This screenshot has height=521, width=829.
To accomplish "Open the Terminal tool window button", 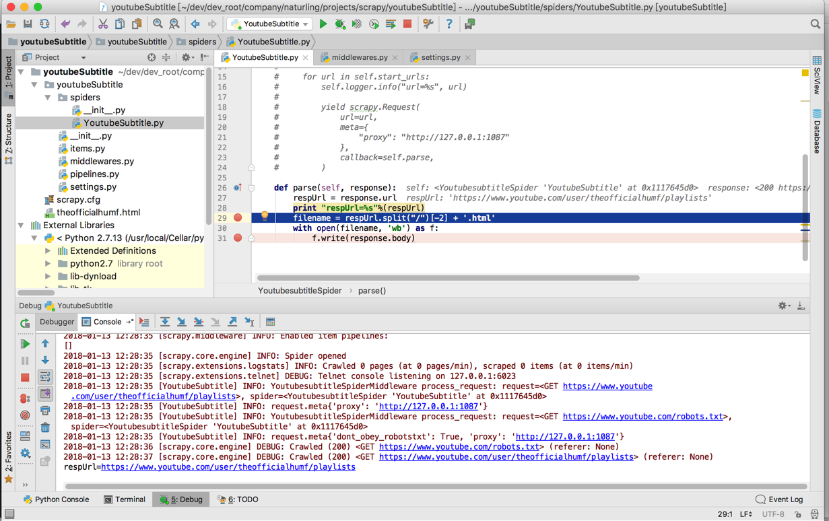I will pos(125,499).
